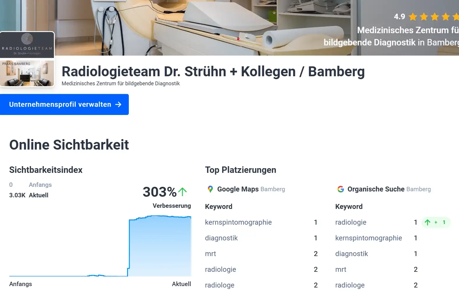Click the first rating star next to 4.9
The image size is (459, 291).
coord(413,17)
